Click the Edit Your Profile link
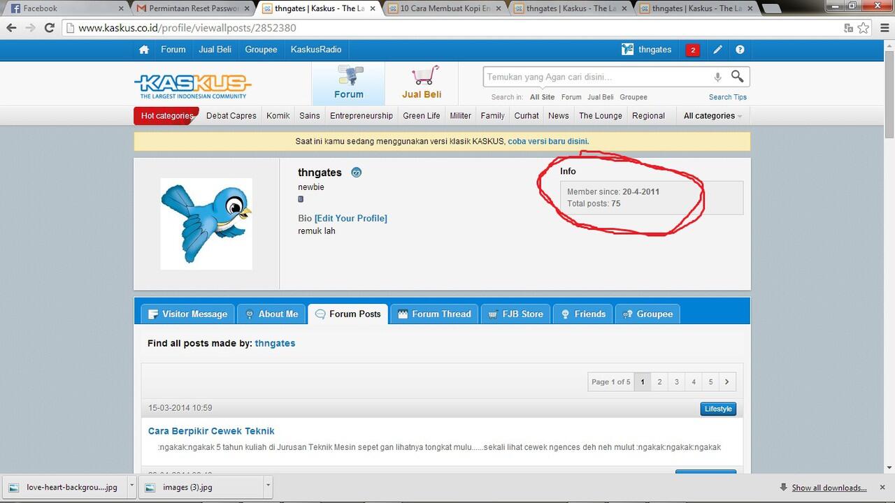Image resolution: width=895 pixels, height=503 pixels. [x=350, y=219]
